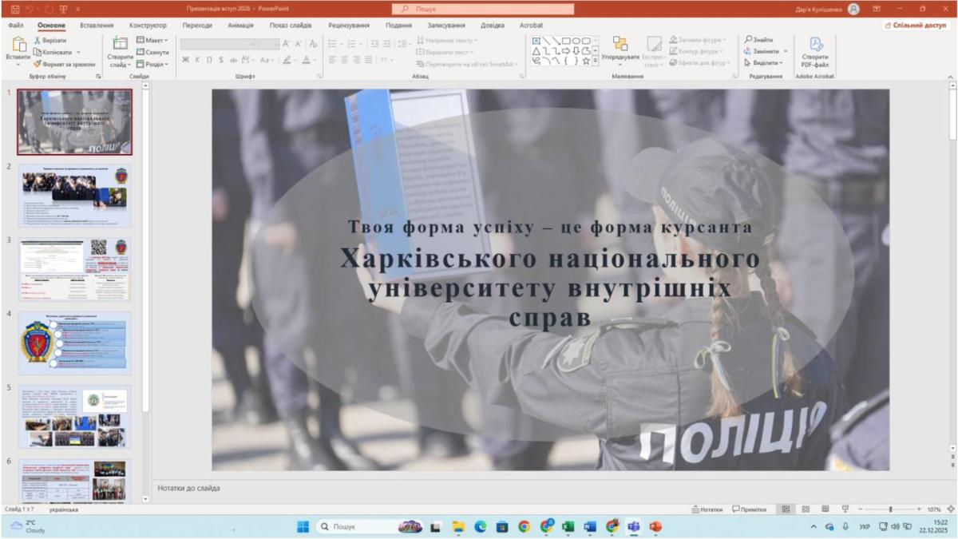958x539 pixels.
Task: Toggle the Нотатки notes pane
Action: point(707,509)
